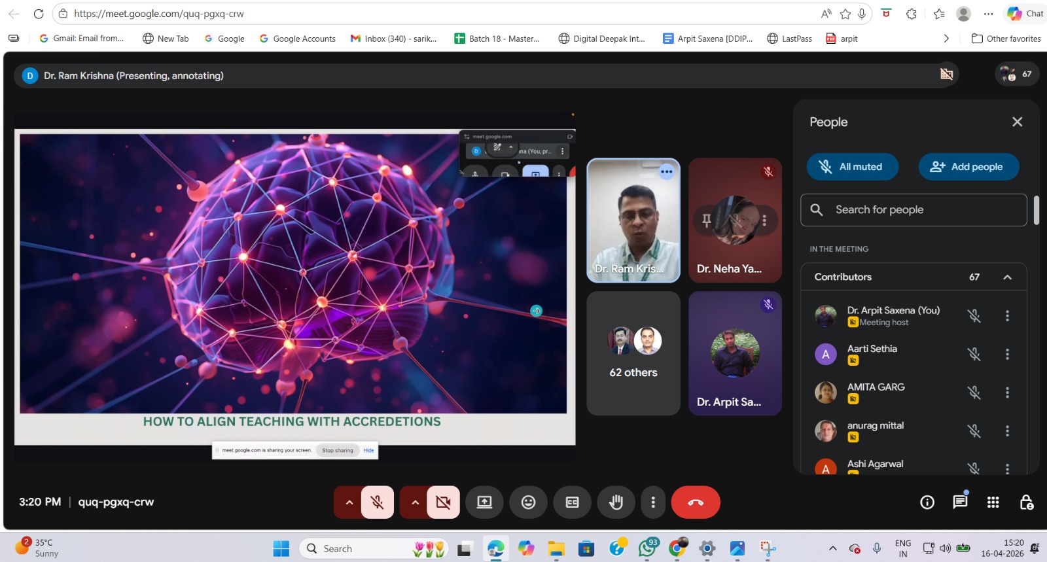Click the present screen icon
Screen dimensions: 1047x562
point(484,502)
